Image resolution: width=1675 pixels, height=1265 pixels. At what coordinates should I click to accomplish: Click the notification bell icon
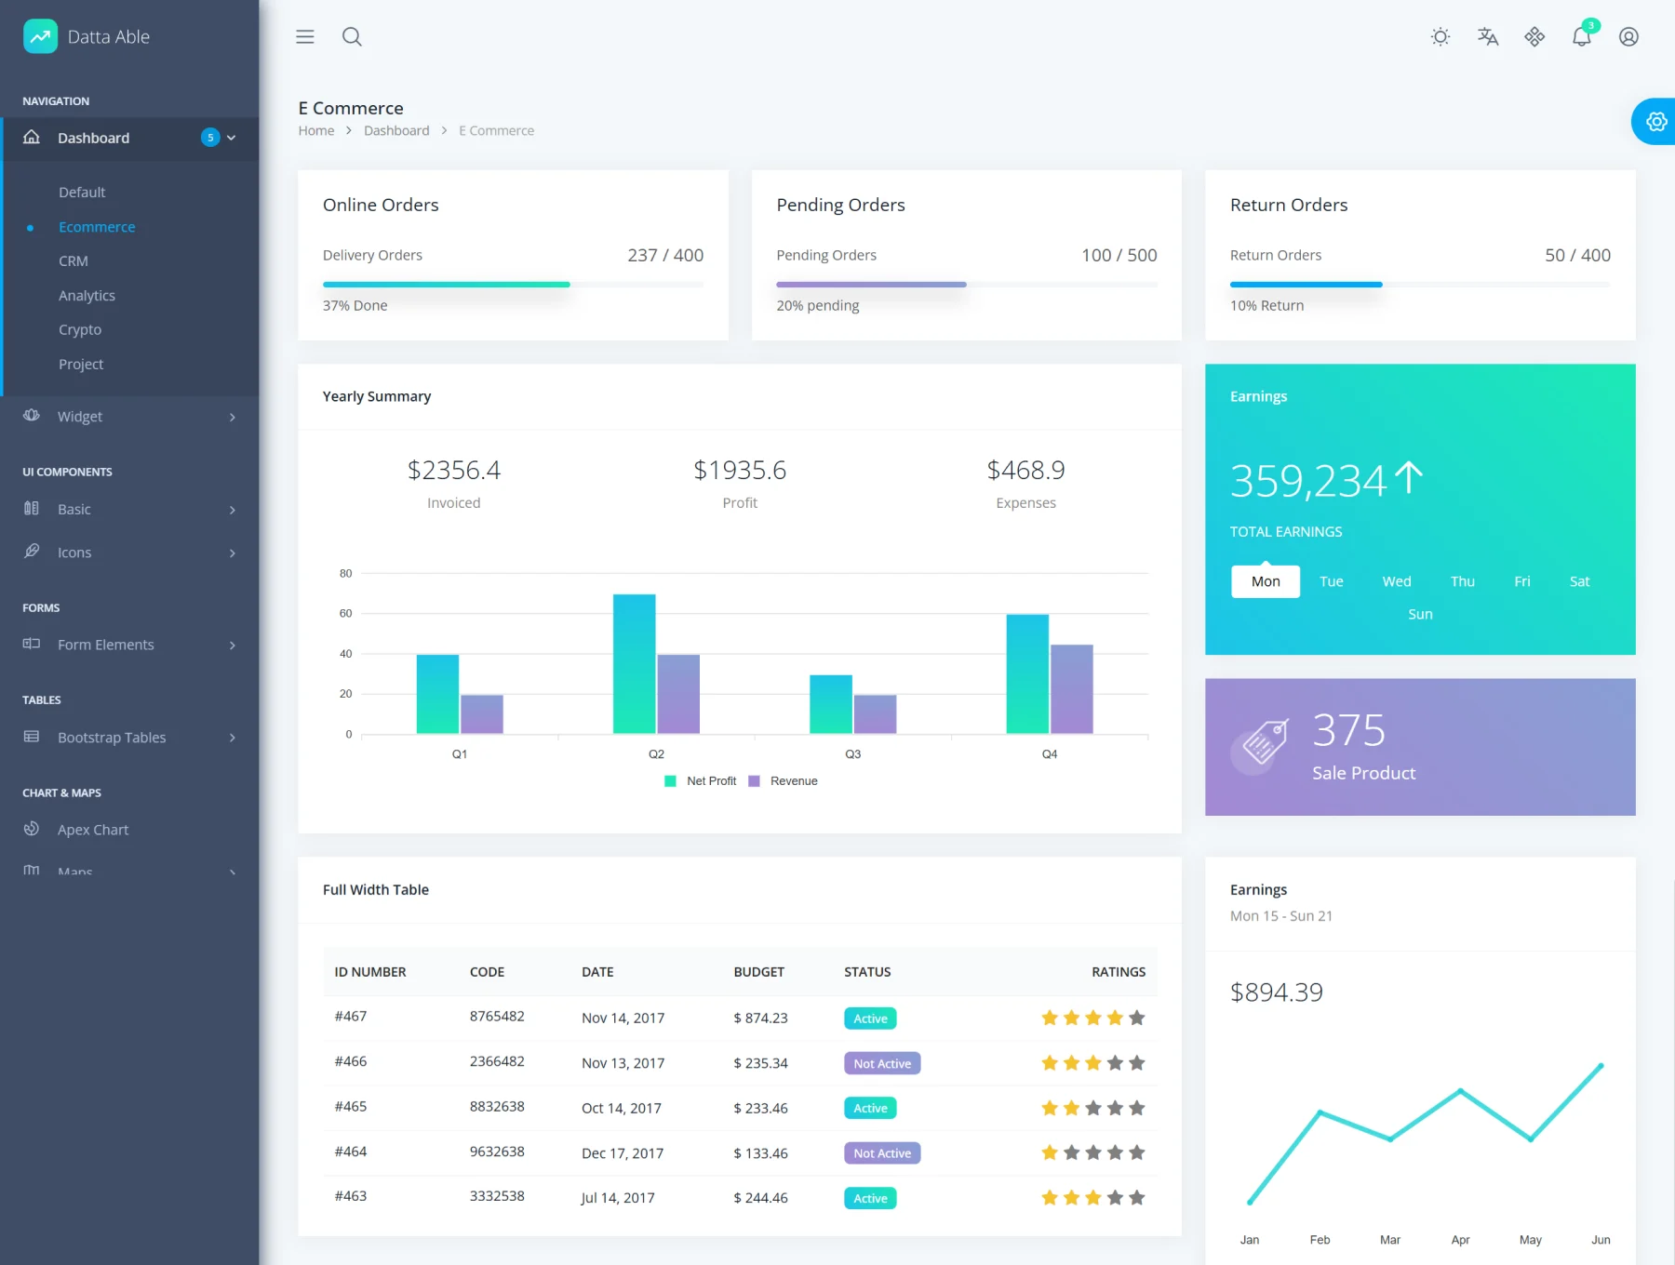[1582, 37]
